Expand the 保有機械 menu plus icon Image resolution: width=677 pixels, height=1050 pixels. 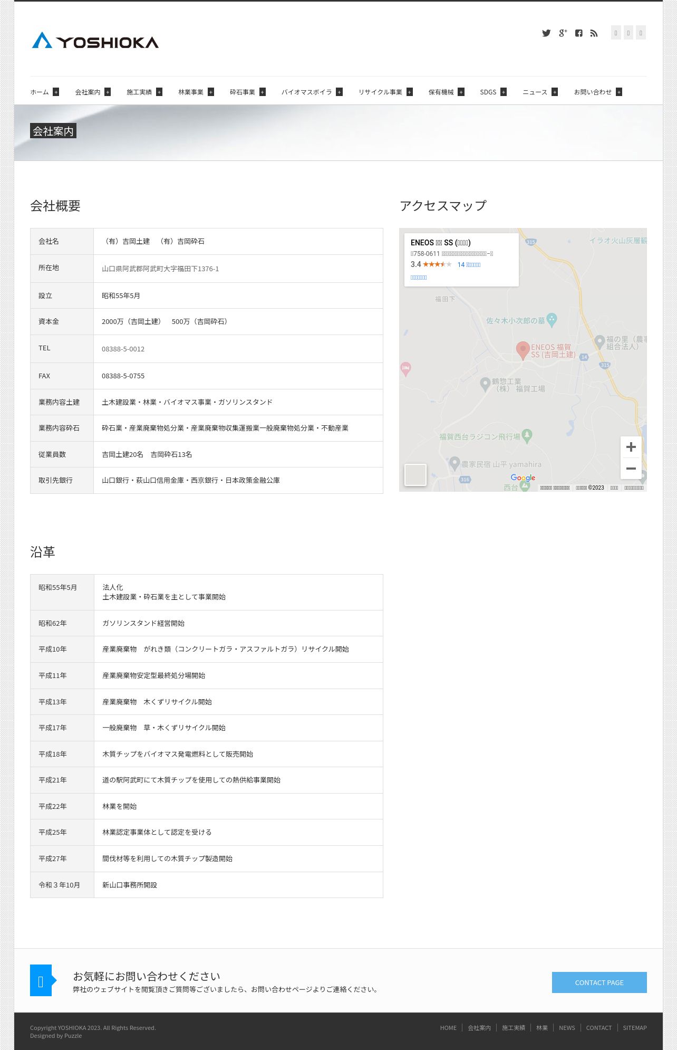click(461, 92)
